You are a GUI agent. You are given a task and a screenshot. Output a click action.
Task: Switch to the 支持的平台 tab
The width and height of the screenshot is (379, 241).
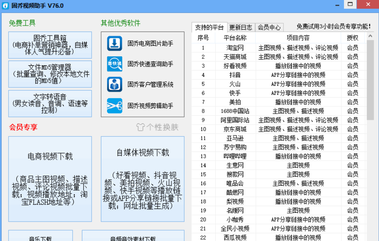(x=209, y=27)
